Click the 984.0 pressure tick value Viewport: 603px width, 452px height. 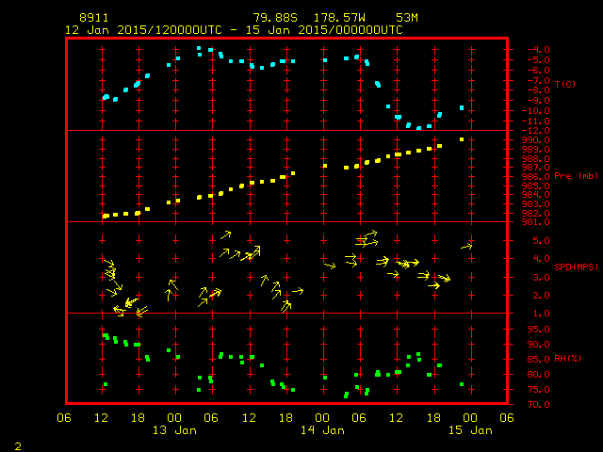(x=536, y=195)
